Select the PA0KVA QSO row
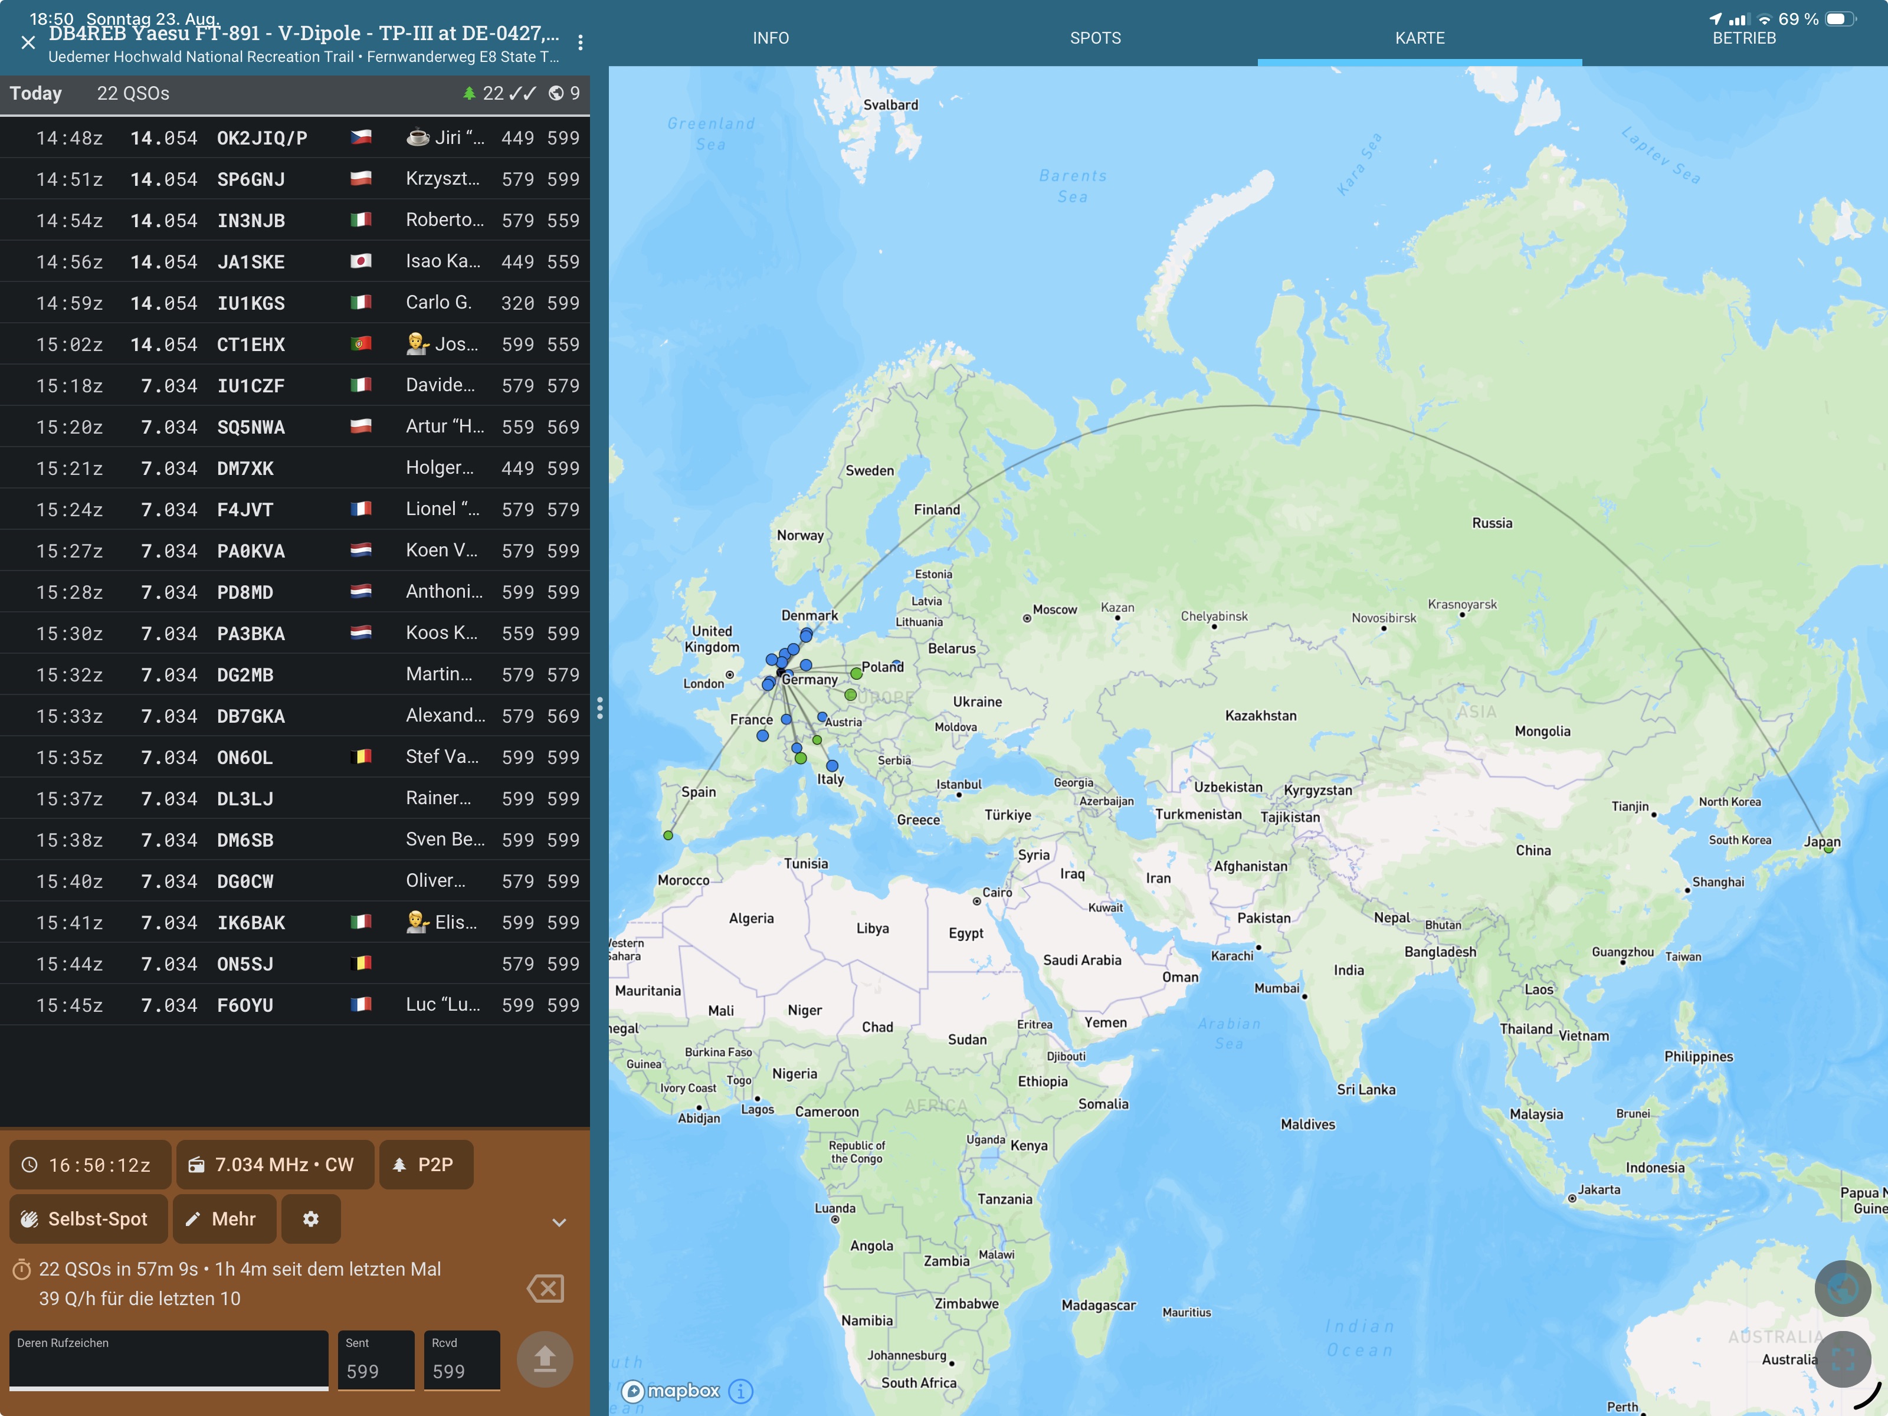The height and width of the screenshot is (1416, 1888). (x=294, y=550)
